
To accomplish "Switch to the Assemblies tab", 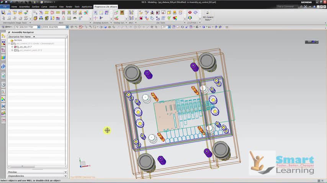I will tap(25, 6).
